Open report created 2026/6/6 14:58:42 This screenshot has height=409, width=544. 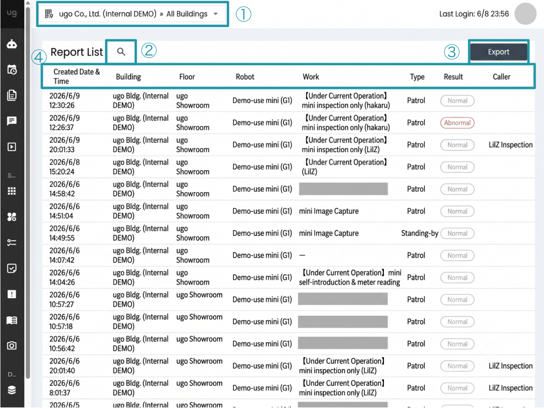[288, 189]
